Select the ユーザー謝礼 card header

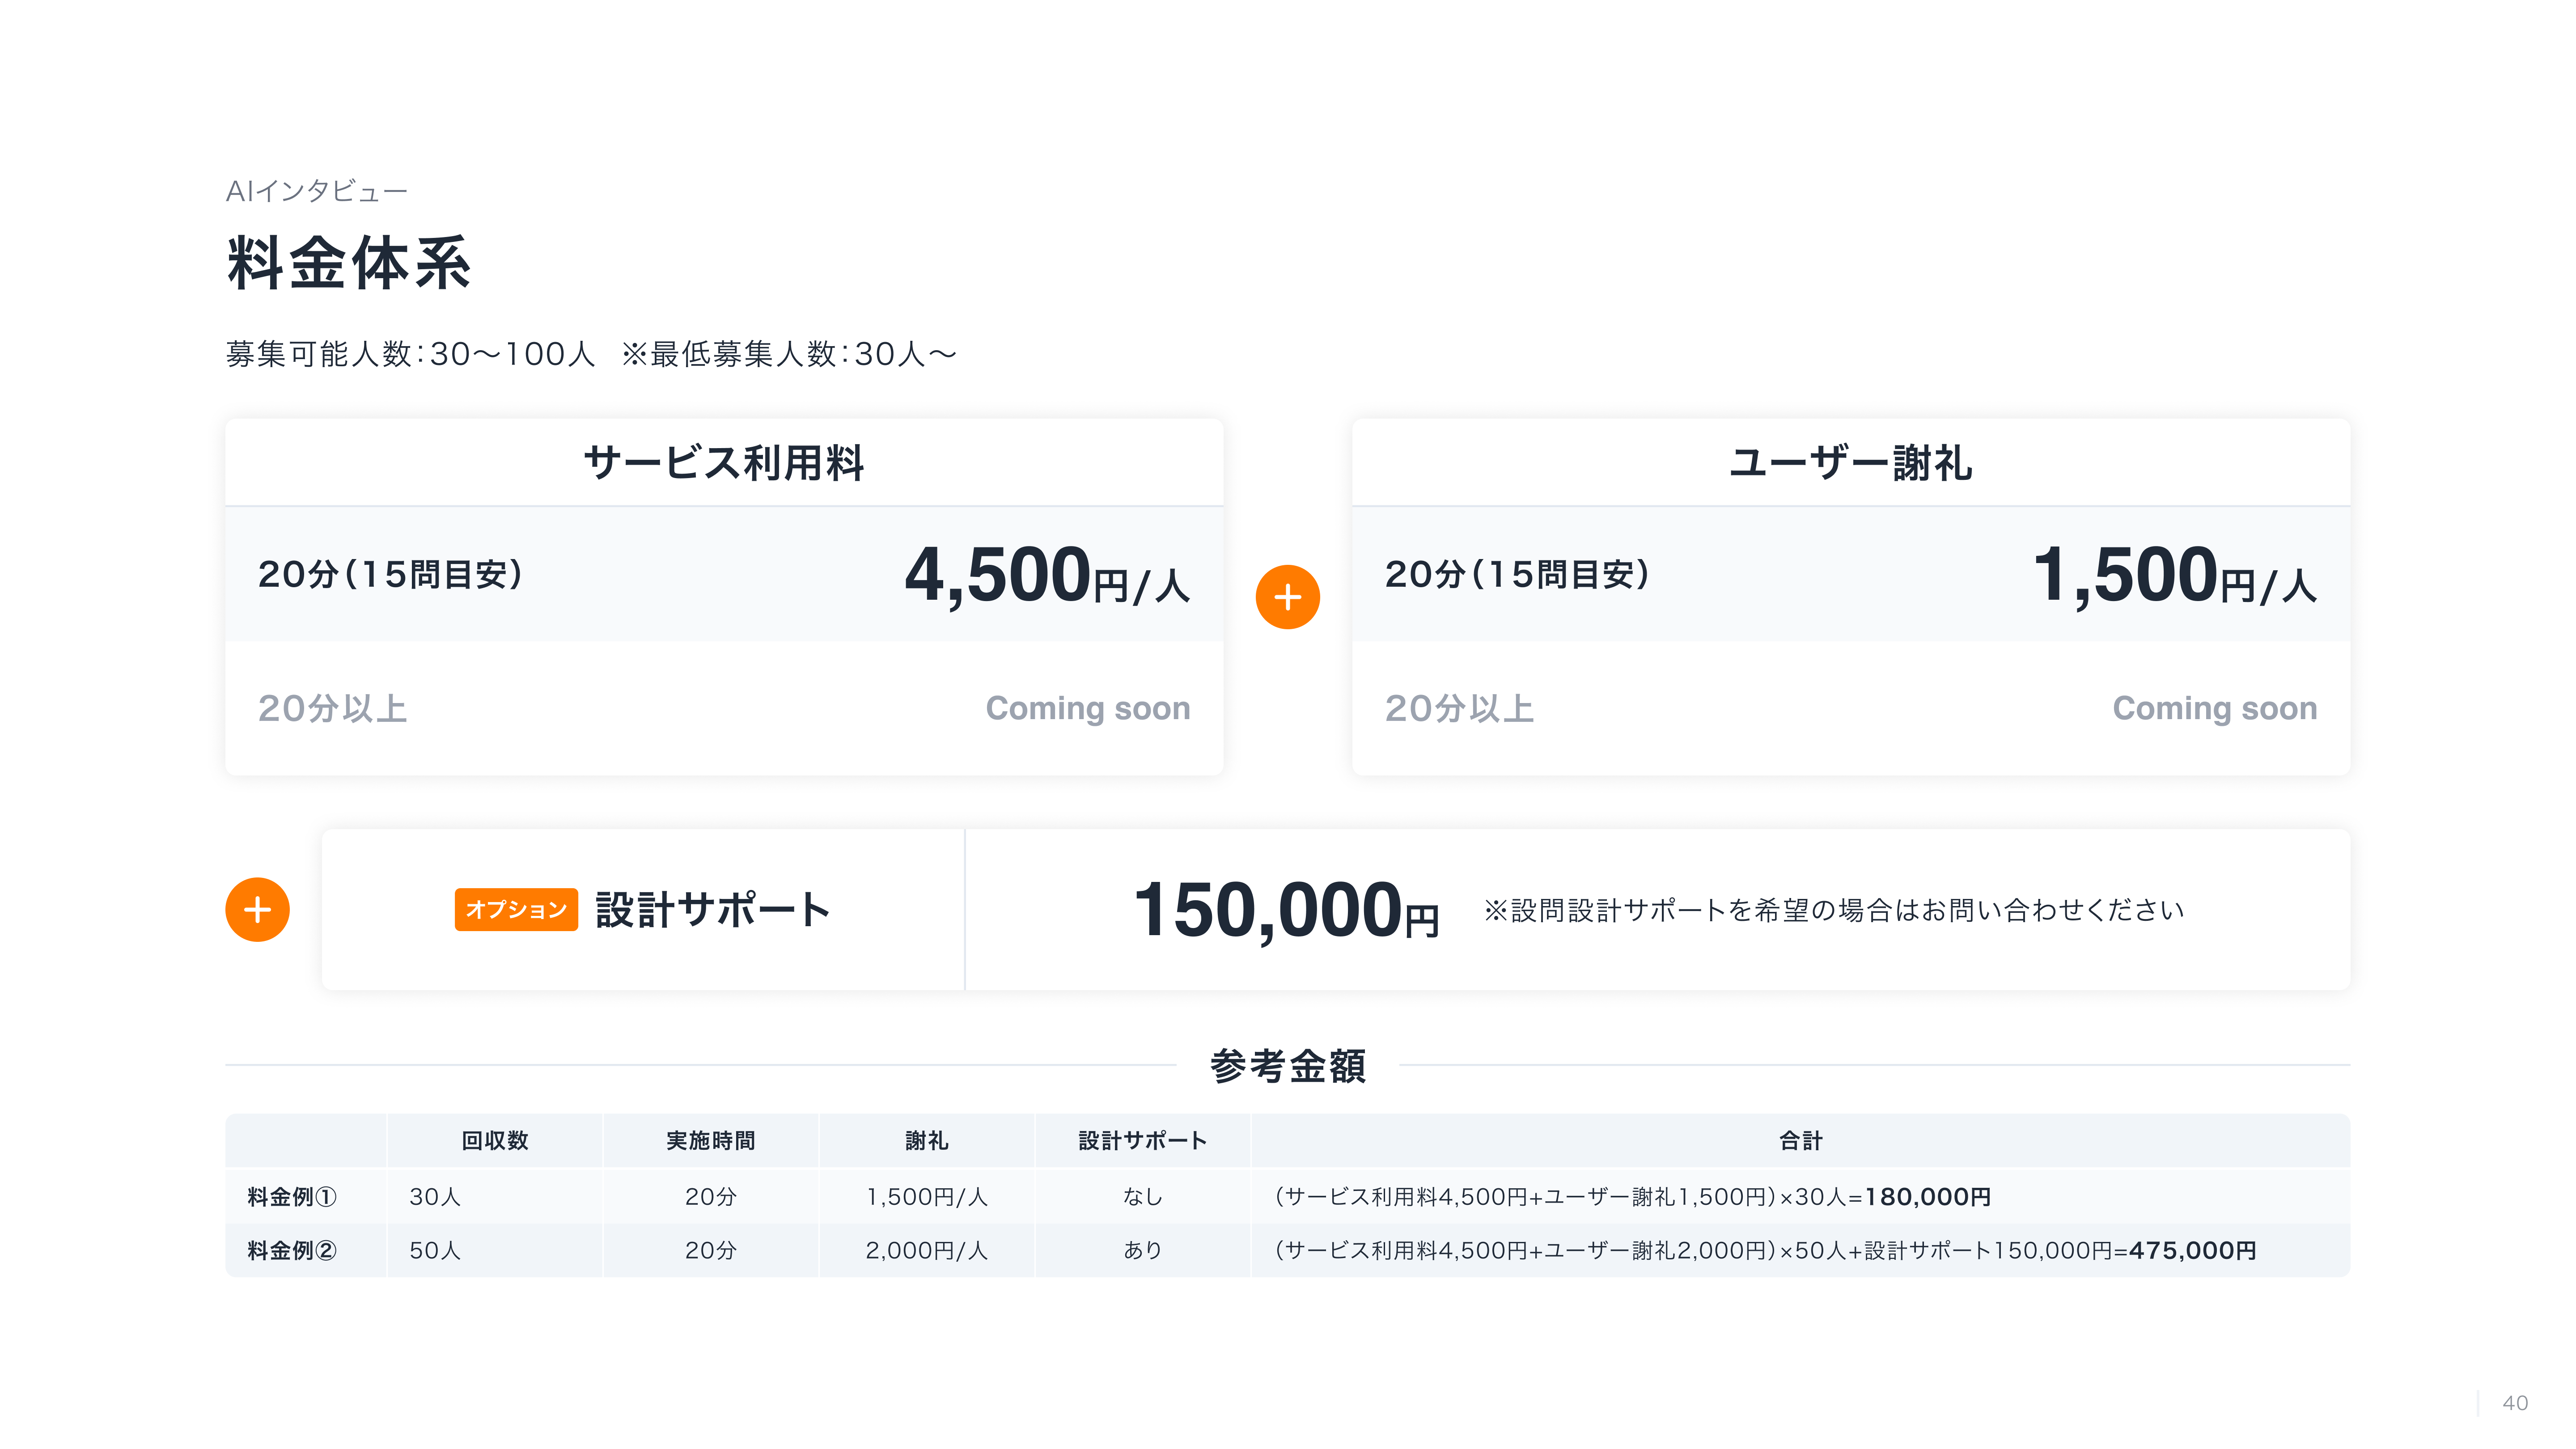click(1850, 462)
